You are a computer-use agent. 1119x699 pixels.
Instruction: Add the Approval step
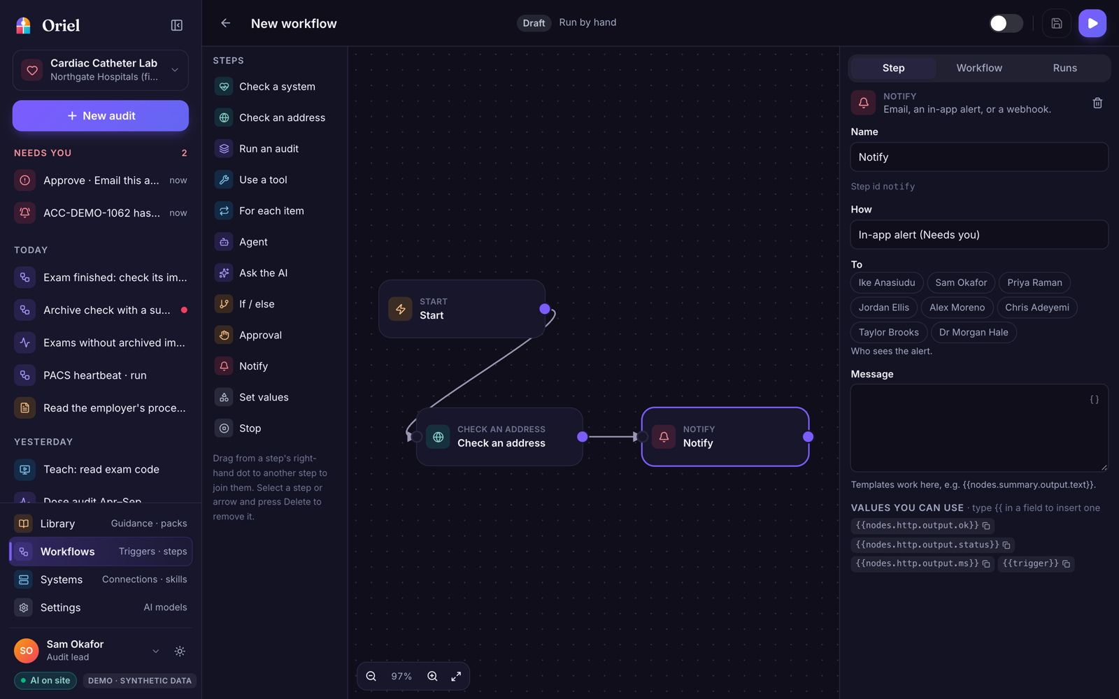273,335
